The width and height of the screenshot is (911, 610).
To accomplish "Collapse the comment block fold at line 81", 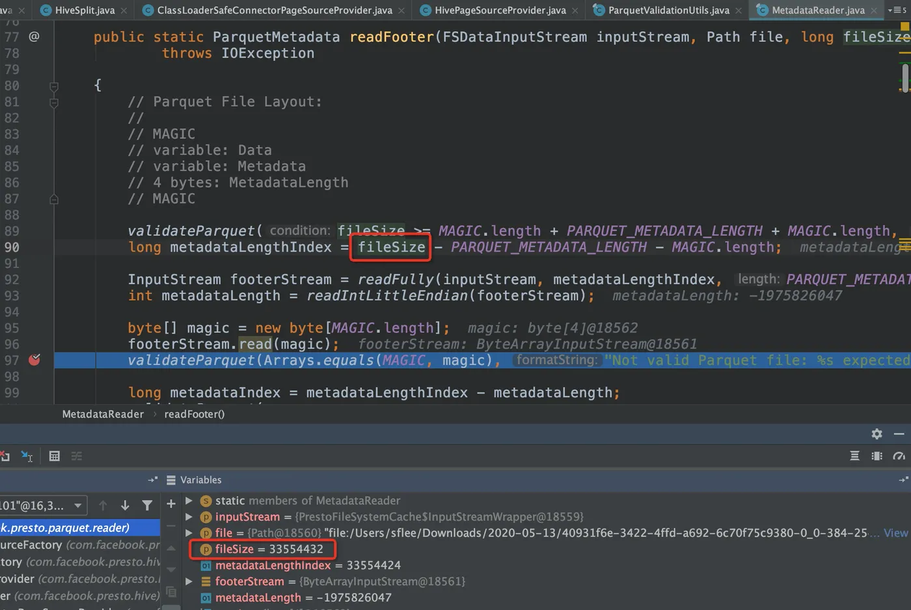I will pos(54,102).
